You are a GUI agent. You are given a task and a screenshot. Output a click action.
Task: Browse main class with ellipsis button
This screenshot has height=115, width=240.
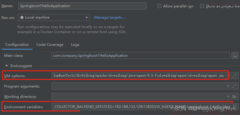click(x=235, y=56)
